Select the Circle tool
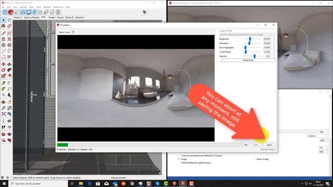Image resolution: width=333 pixels, height=187 pixels. click(4, 45)
